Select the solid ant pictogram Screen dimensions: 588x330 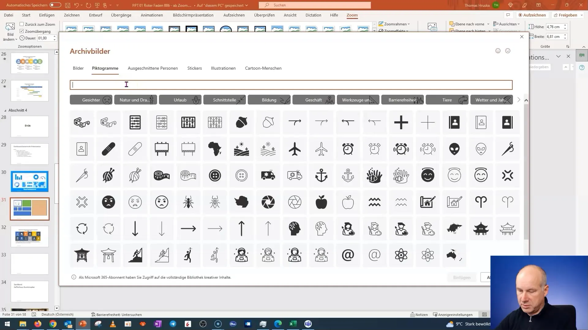(x=188, y=202)
